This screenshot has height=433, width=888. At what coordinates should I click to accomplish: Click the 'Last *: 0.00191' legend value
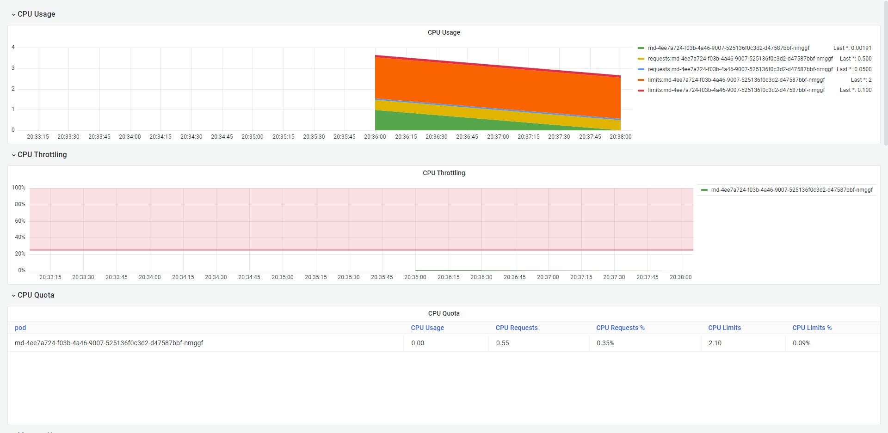tap(852, 48)
